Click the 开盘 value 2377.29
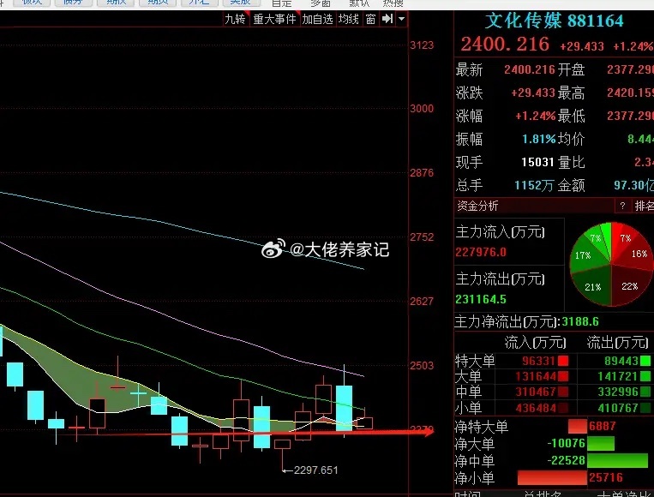Viewport: 654px width, 497px height. (630, 69)
